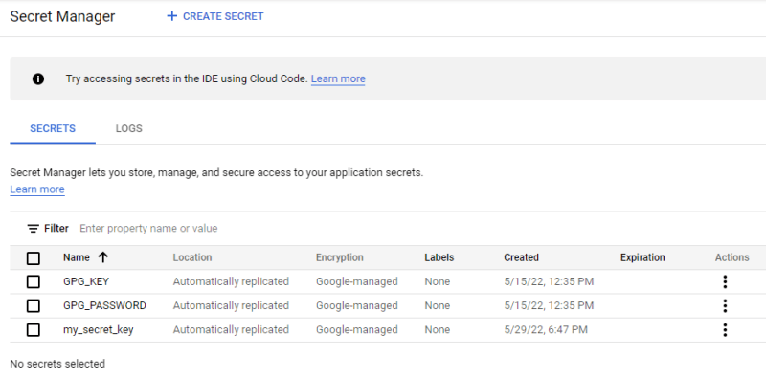766x379 pixels.
Task: Open actions menu for my_secret_key secret
Action: click(725, 329)
